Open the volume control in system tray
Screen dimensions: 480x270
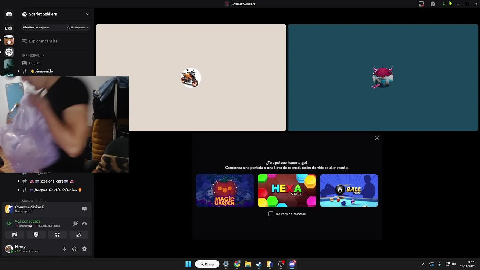(x=453, y=264)
